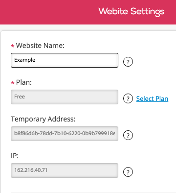176x193 pixels.
Task: Click the Website Name label text
Action: pyautogui.click(x=40, y=46)
